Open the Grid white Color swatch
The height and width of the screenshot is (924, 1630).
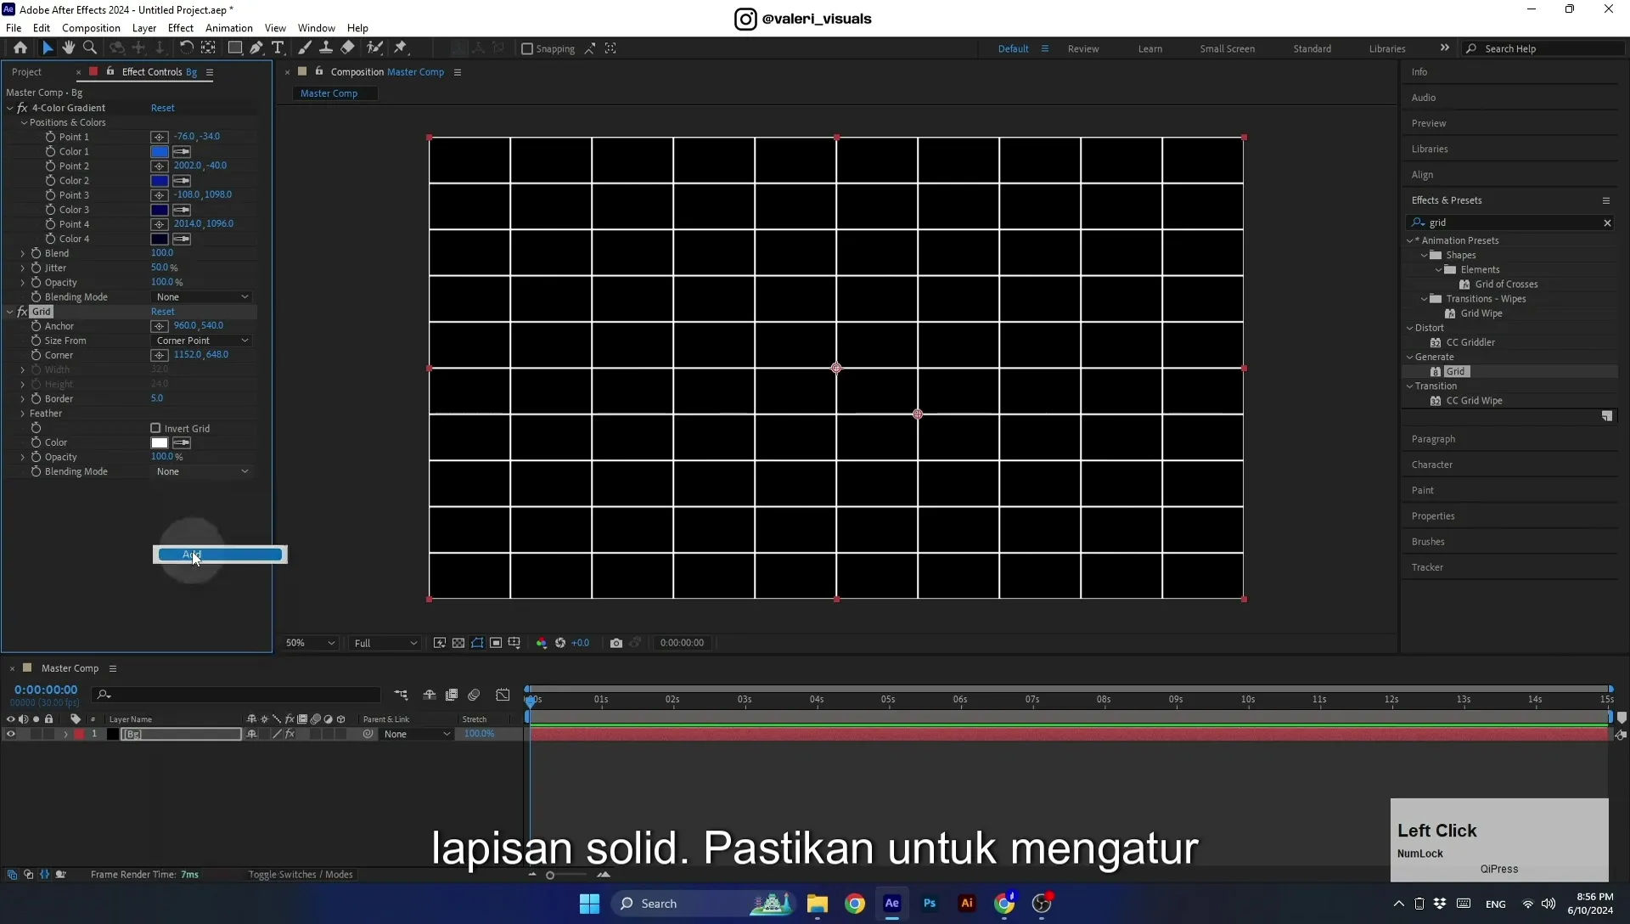(160, 442)
